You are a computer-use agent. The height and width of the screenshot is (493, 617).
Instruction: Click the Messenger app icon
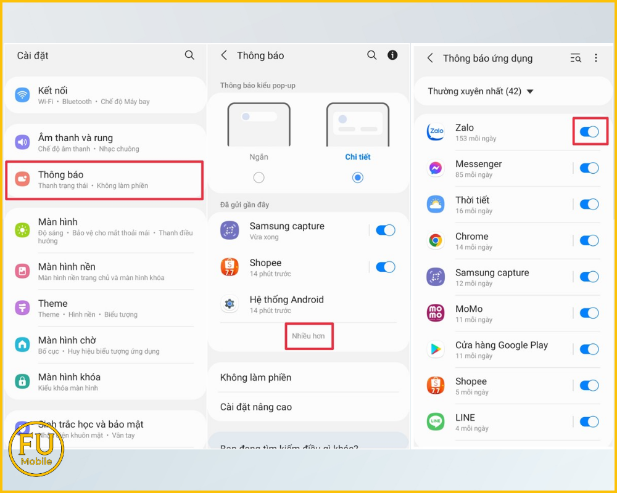pos(436,168)
